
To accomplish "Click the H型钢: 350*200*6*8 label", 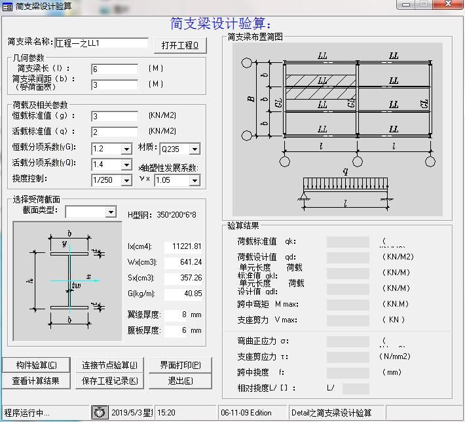I will (x=162, y=215).
